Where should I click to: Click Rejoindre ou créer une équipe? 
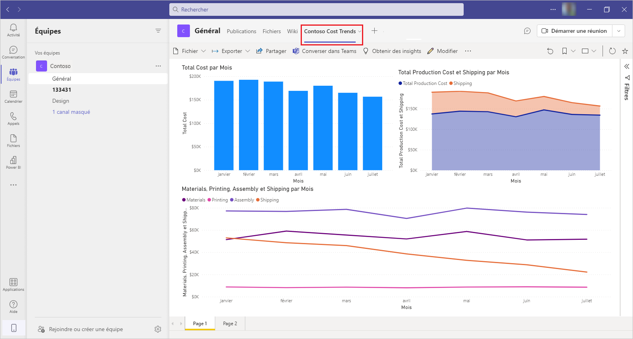[x=80, y=329]
